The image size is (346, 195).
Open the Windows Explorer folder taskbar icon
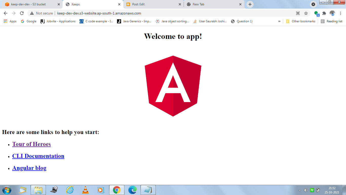click(x=38, y=190)
